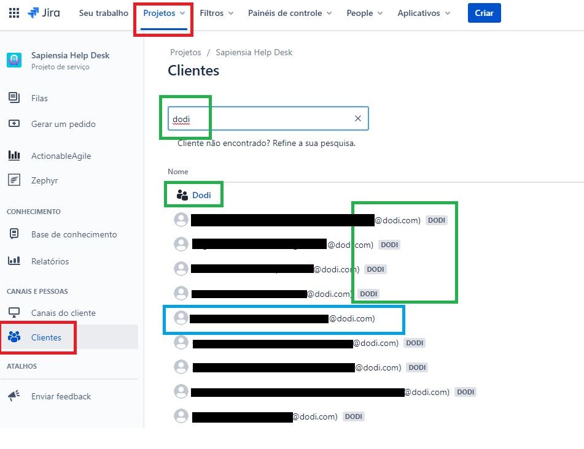Click the DODI tag on last customer row
This screenshot has width=584, height=449.
click(354, 416)
